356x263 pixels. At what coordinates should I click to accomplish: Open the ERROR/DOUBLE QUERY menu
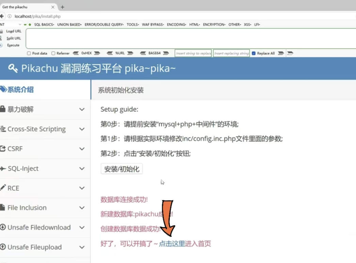coord(104,24)
